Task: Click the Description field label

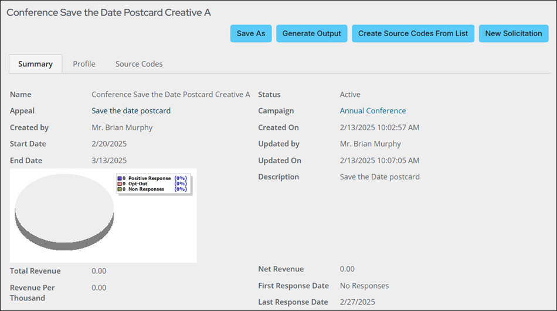Action: coord(278,177)
